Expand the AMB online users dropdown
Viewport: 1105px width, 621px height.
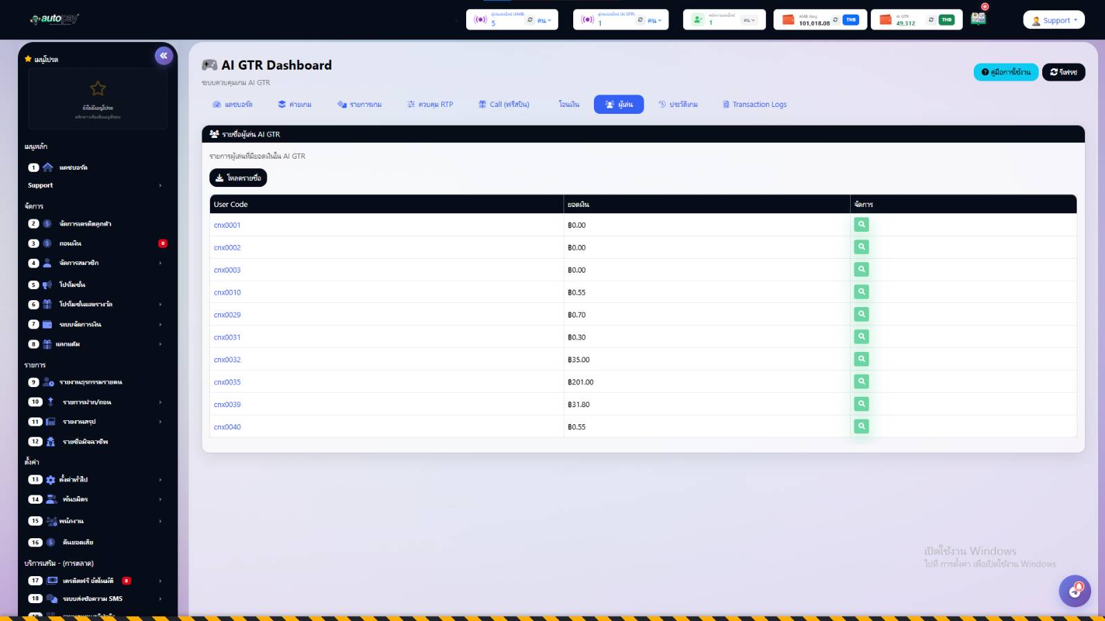coord(544,20)
